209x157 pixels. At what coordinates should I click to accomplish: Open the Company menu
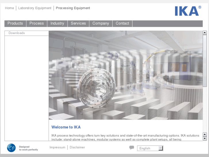tap(101, 24)
